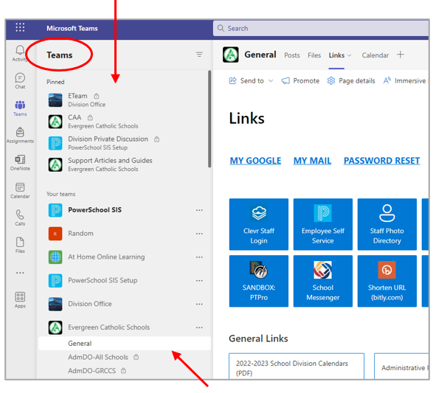Switch to the Posts tab
433x393 pixels.
[x=292, y=55]
